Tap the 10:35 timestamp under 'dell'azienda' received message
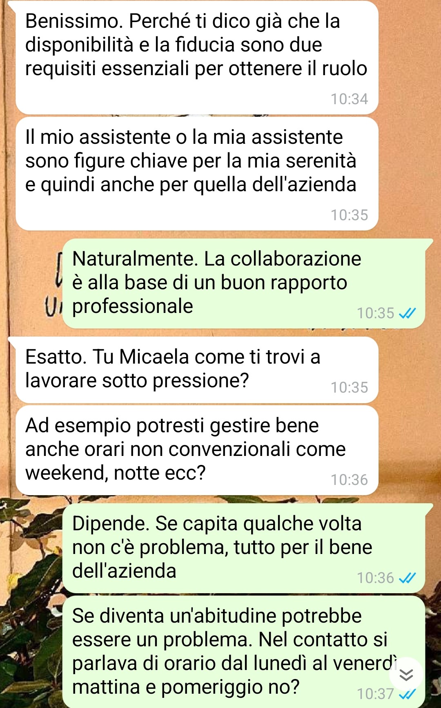441x708 pixels. coord(349,215)
